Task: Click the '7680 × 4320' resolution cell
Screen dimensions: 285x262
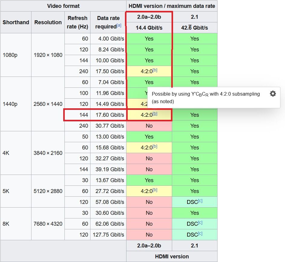Action: 48,224
